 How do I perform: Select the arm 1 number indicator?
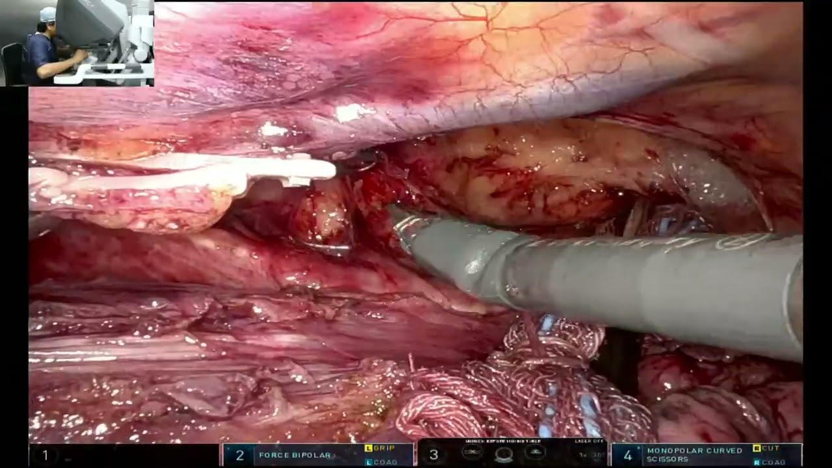click(45, 455)
